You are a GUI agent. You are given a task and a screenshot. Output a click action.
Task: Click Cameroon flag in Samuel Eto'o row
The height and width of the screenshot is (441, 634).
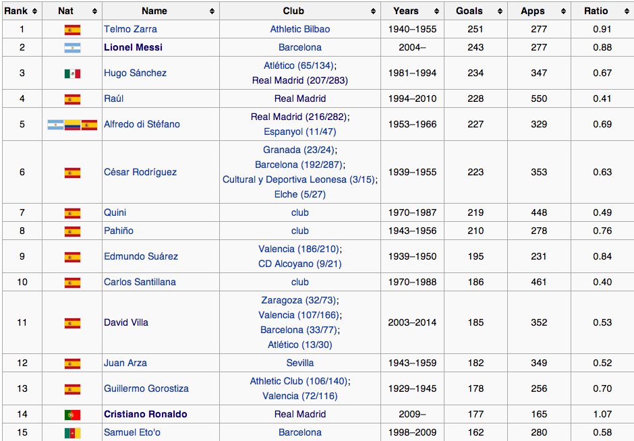coord(72,434)
